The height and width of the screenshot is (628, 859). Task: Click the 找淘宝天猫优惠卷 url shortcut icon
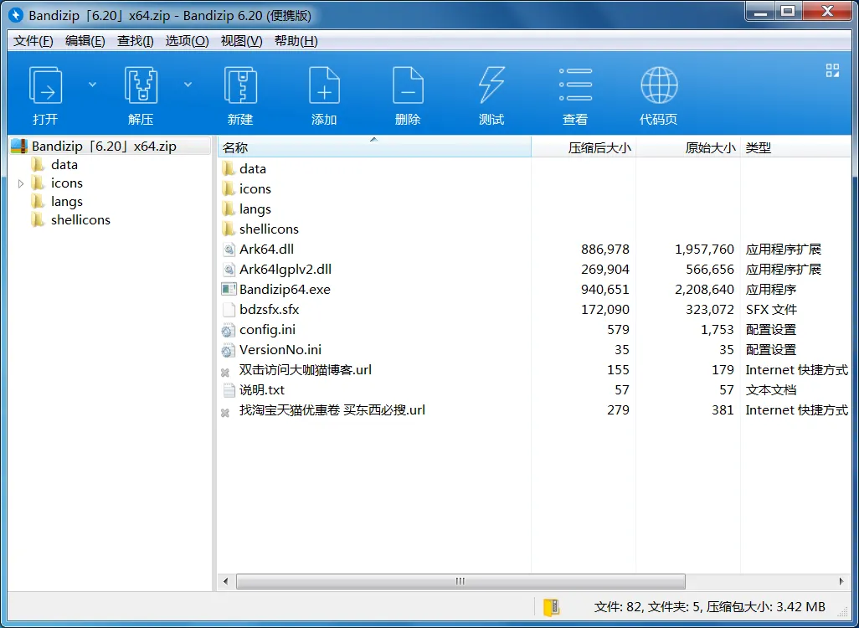[x=225, y=413]
